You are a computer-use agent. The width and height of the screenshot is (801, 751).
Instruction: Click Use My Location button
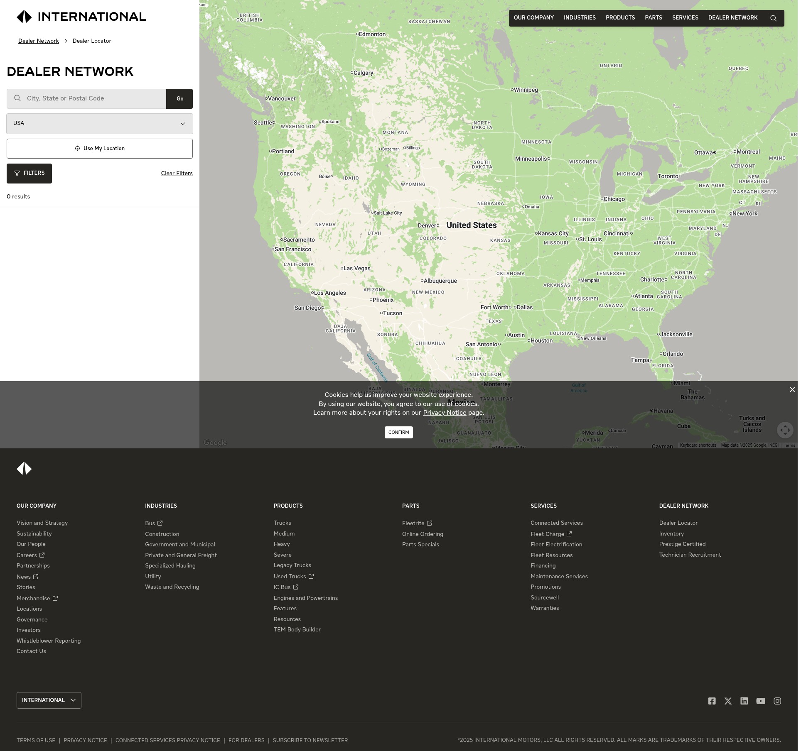(100, 148)
